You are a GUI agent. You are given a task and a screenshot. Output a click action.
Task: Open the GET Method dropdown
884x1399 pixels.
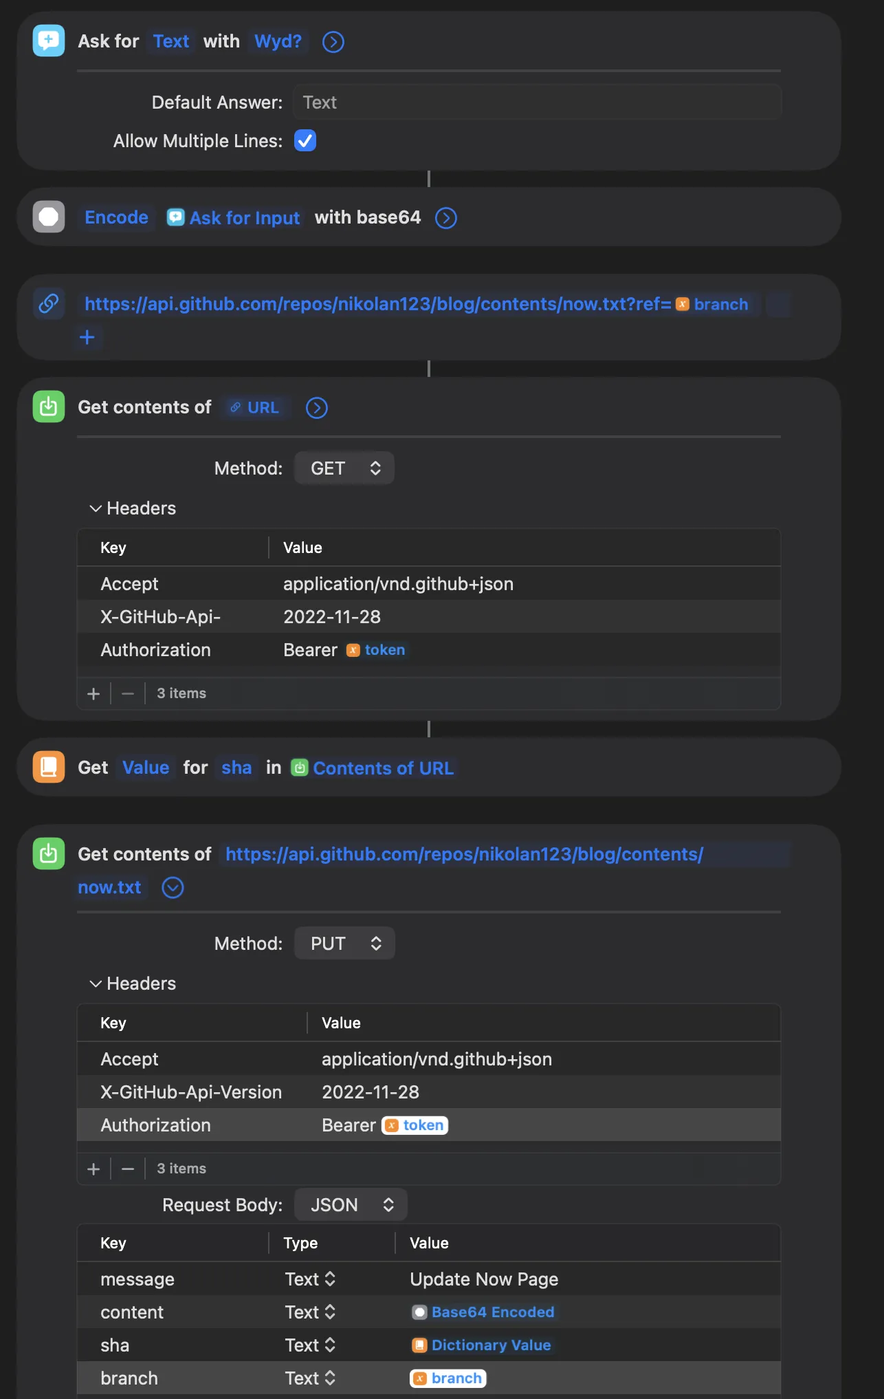344,468
